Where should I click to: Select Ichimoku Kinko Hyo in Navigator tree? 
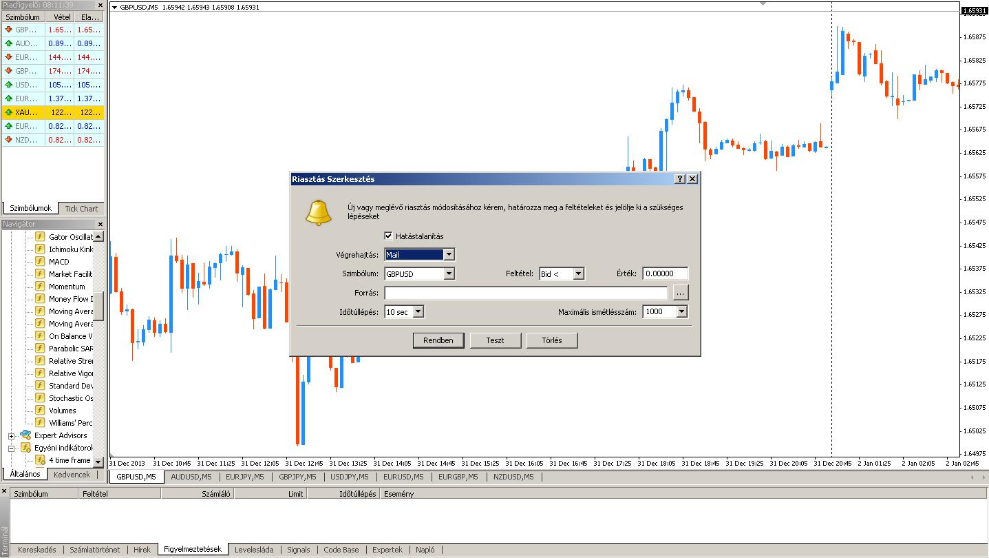click(70, 249)
